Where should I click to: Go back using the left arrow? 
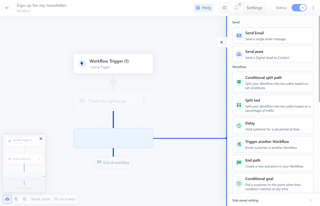pyautogui.click(x=7, y=8)
